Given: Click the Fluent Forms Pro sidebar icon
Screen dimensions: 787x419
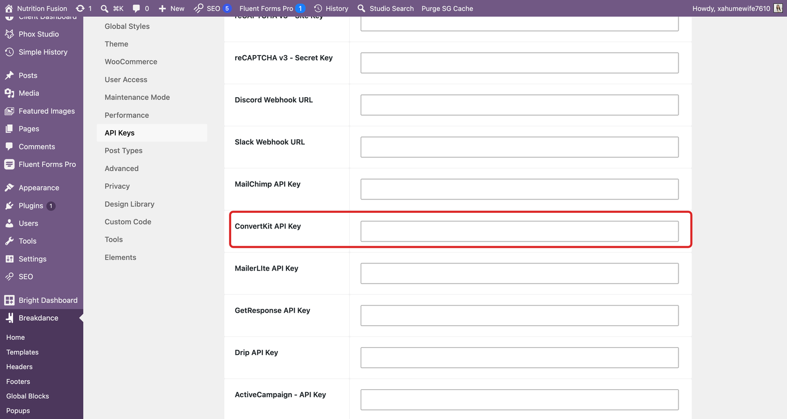Looking at the screenshot, I should pyautogui.click(x=9, y=165).
